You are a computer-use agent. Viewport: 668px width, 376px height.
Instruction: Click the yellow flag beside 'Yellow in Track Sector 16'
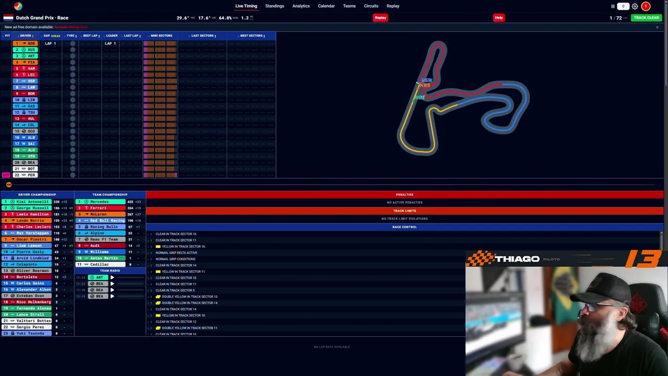158,246
